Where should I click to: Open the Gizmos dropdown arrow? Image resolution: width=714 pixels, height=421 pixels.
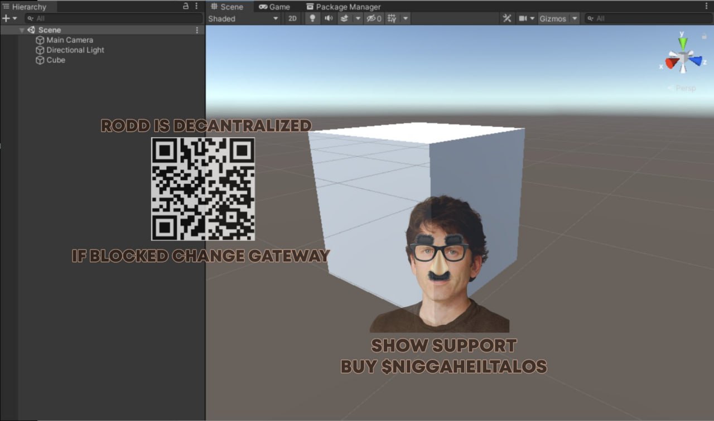point(575,18)
